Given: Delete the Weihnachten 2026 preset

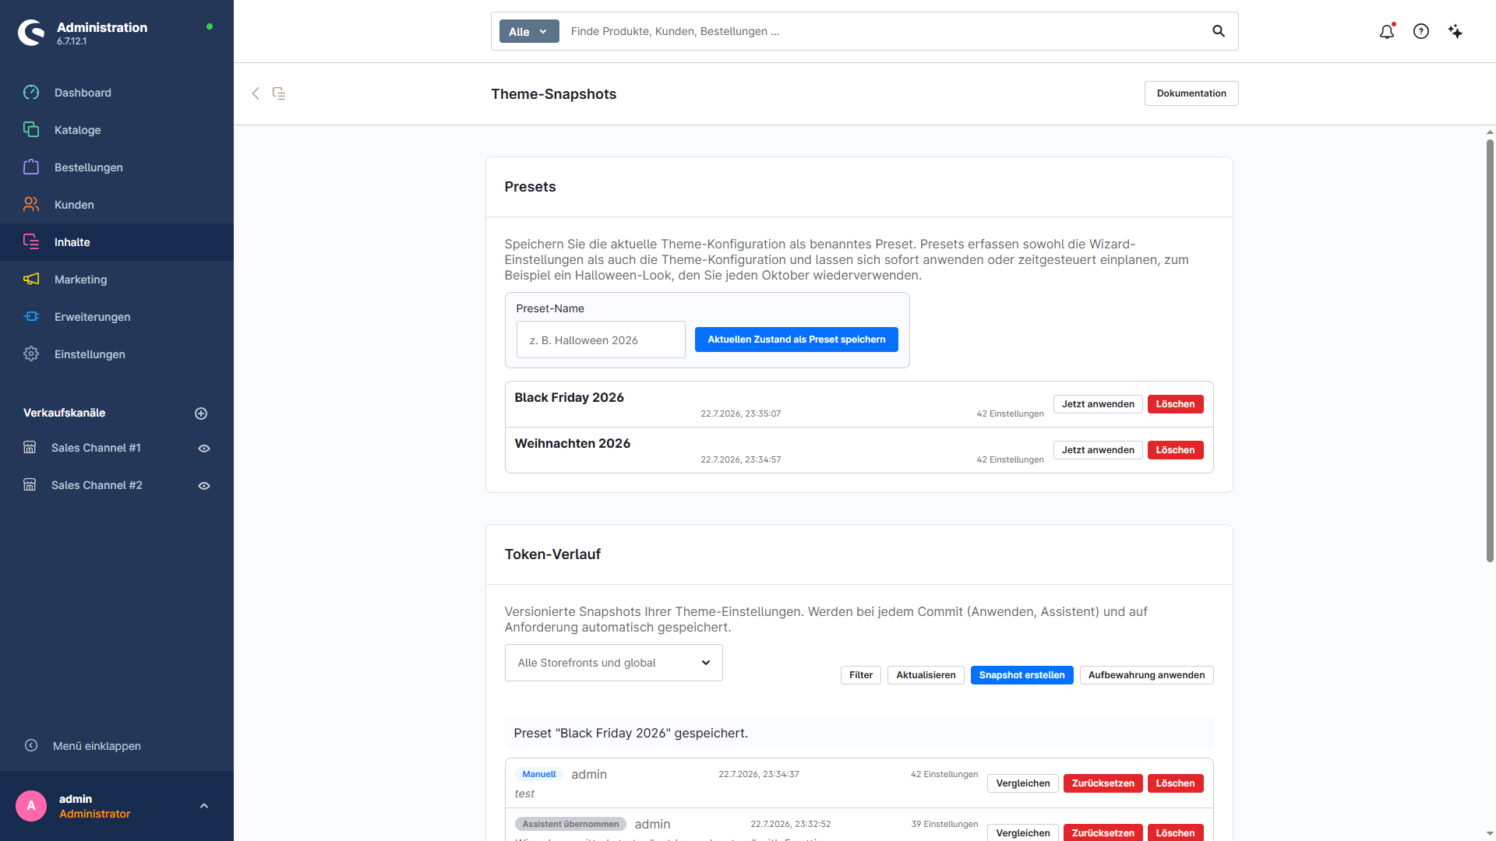Looking at the screenshot, I should [1175, 450].
